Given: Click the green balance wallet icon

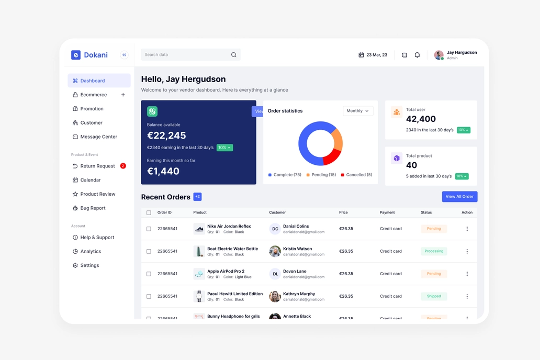Looking at the screenshot, I should (x=152, y=111).
